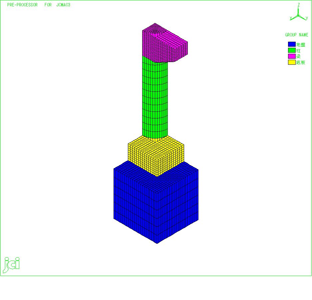Click the yellow 底板 legend color swatch

[292, 62]
